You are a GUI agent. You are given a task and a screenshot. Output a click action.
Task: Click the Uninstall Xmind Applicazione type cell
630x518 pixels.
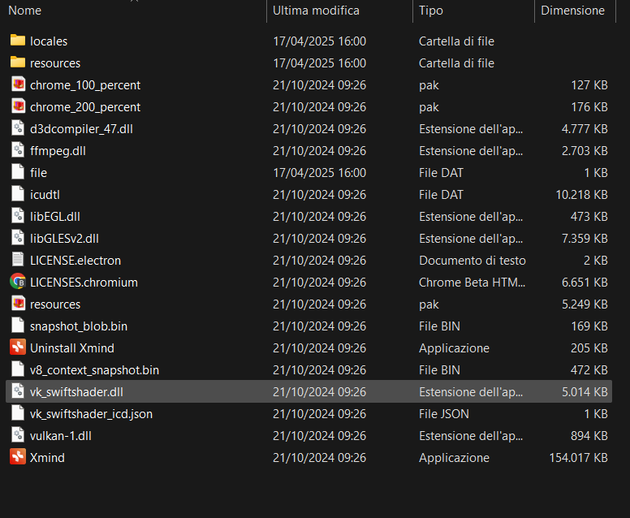[454, 348]
